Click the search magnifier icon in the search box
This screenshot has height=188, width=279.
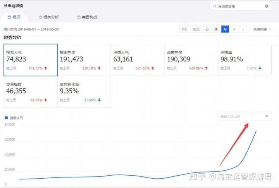(215, 6)
